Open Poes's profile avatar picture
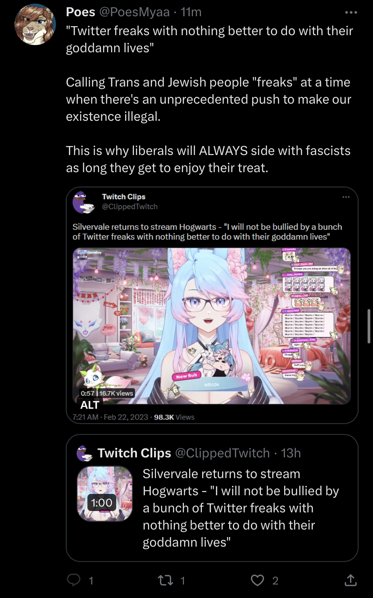This screenshot has width=373, height=598. point(36,25)
